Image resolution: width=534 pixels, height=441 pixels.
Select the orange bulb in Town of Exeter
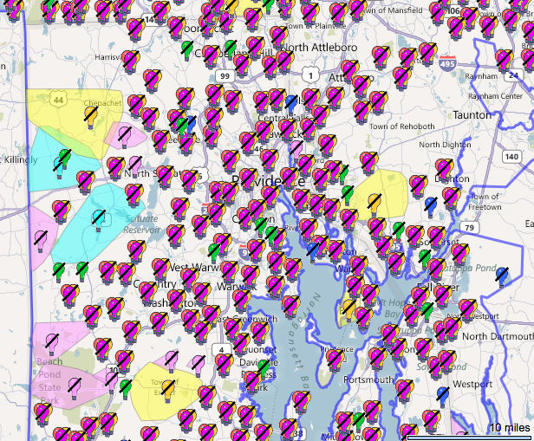[x=167, y=391]
